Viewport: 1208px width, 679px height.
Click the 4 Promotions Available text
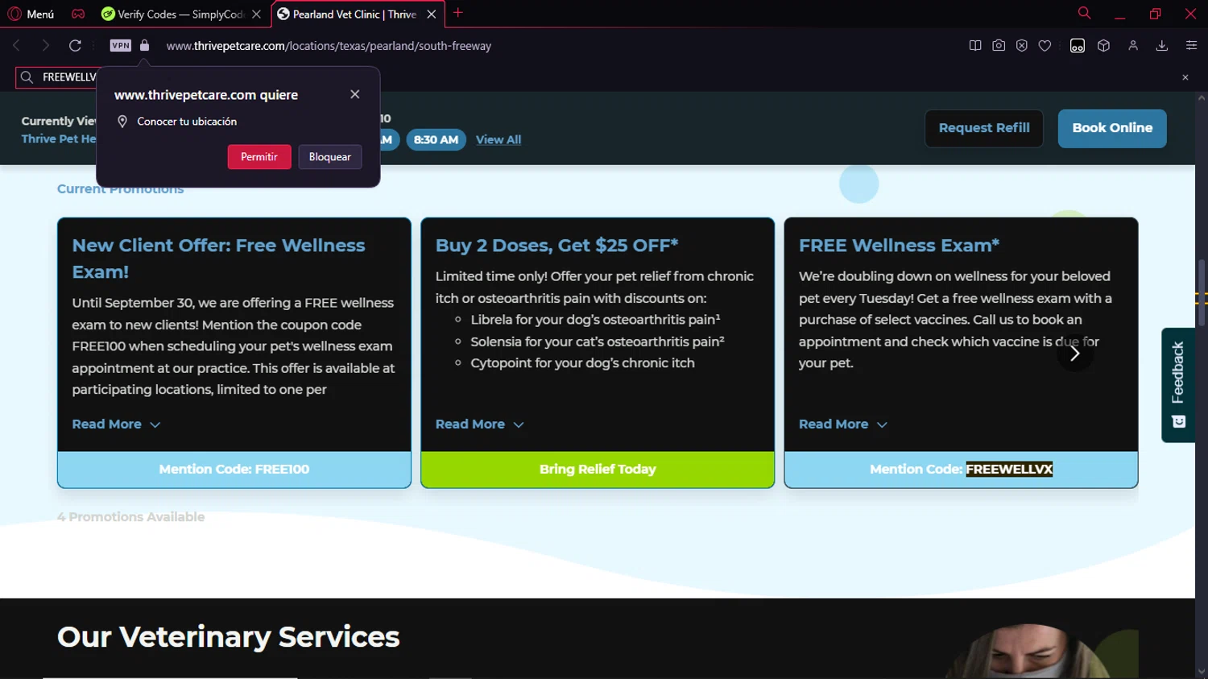tap(130, 517)
